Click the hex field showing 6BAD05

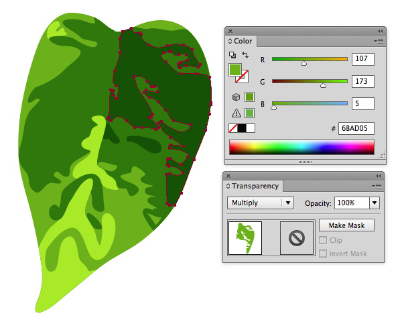pyautogui.click(x=356, y=128)
